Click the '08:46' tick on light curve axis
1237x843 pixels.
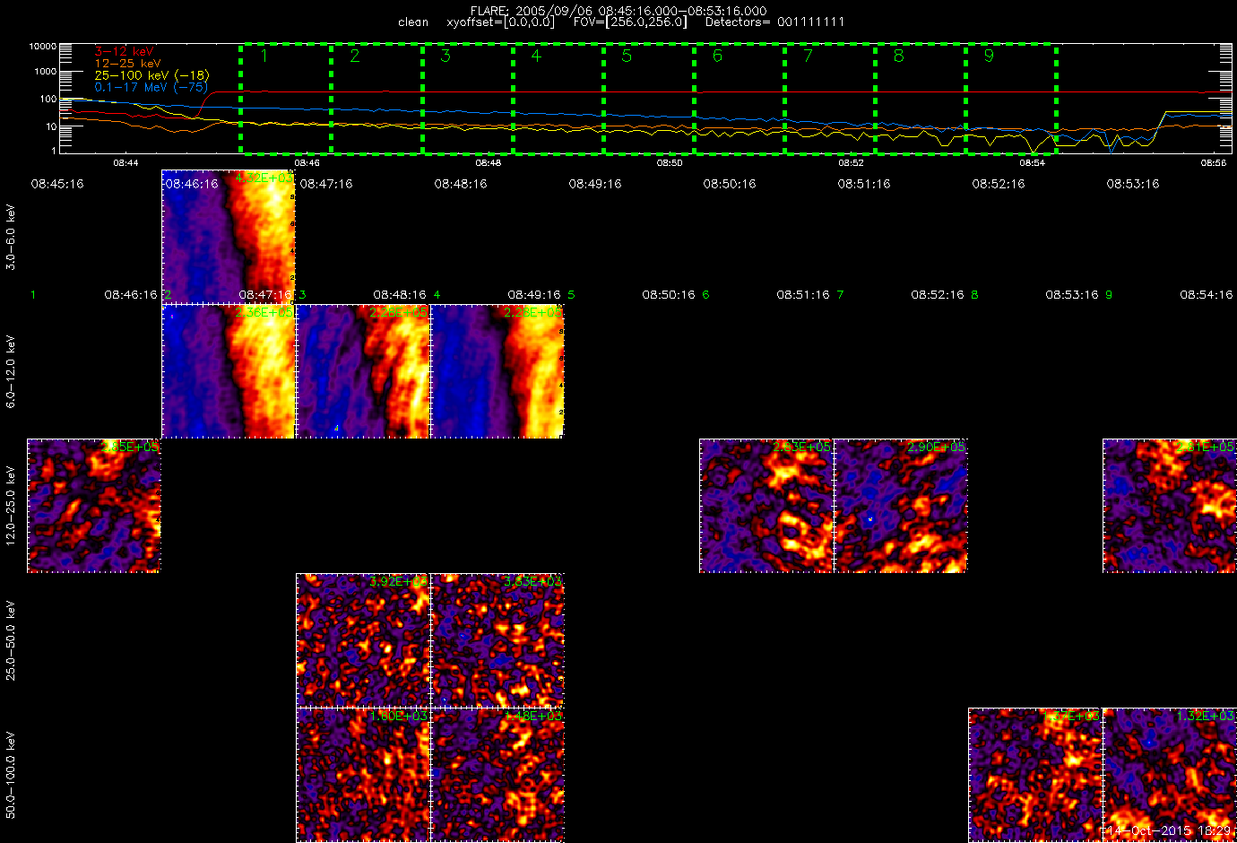307,163
